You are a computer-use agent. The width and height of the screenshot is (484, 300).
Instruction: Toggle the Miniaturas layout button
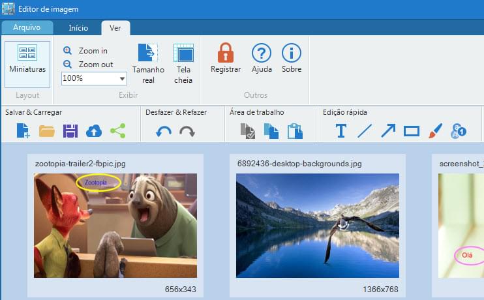(27, 65)
